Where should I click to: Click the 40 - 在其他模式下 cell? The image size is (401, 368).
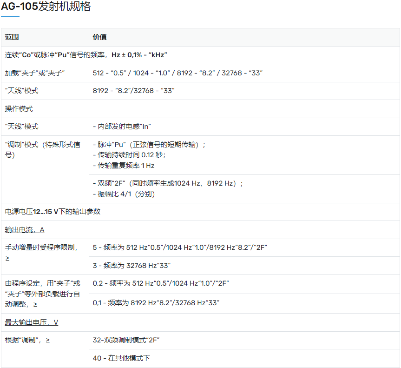(121, 358)
